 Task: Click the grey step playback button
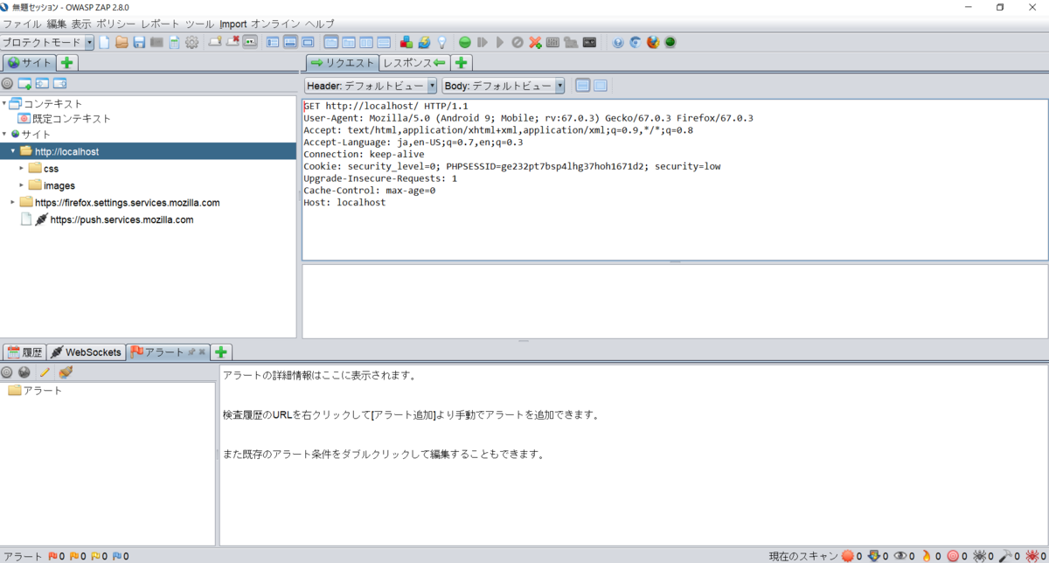point(482,42)
